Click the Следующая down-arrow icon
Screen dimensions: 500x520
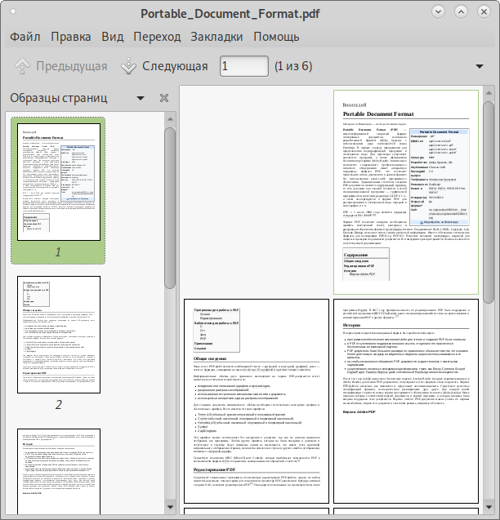click(x=128, y=66)
